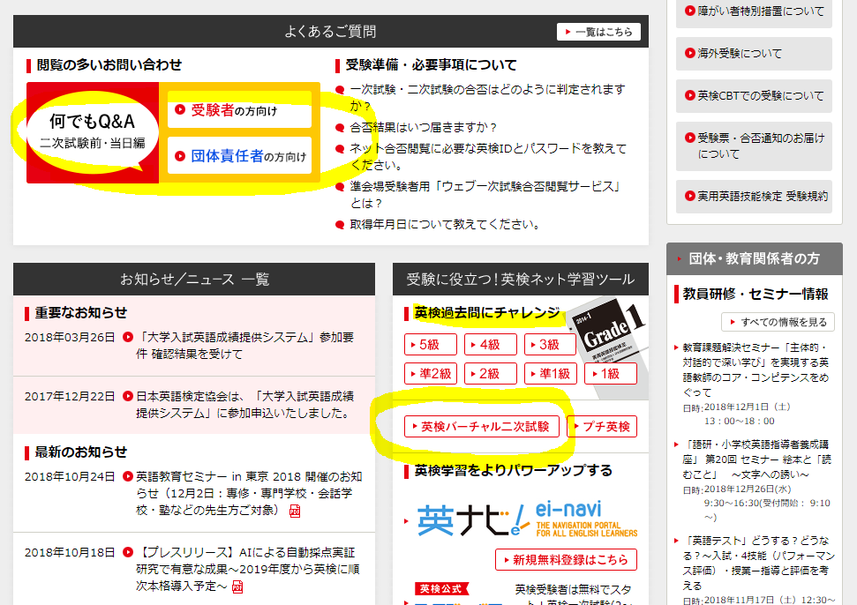Go to 海外受験について in the sidebar

pyautogui.click(x=754, y=54)
